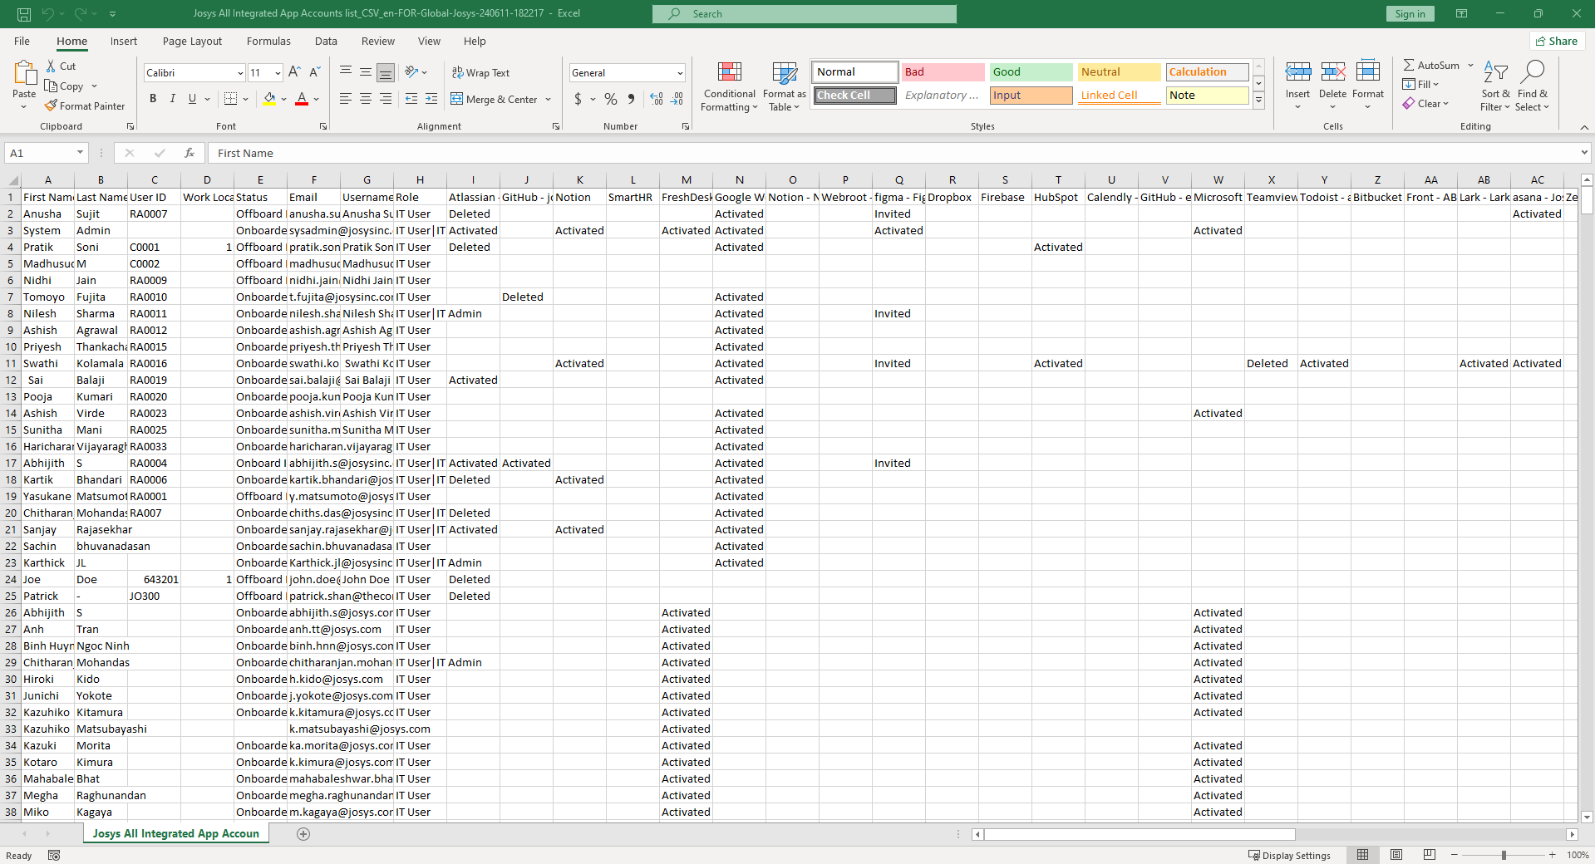The width and height of the screenshot is (1595, 864).
Task: Click the Search box in title bar
Action: coord(804,13)
